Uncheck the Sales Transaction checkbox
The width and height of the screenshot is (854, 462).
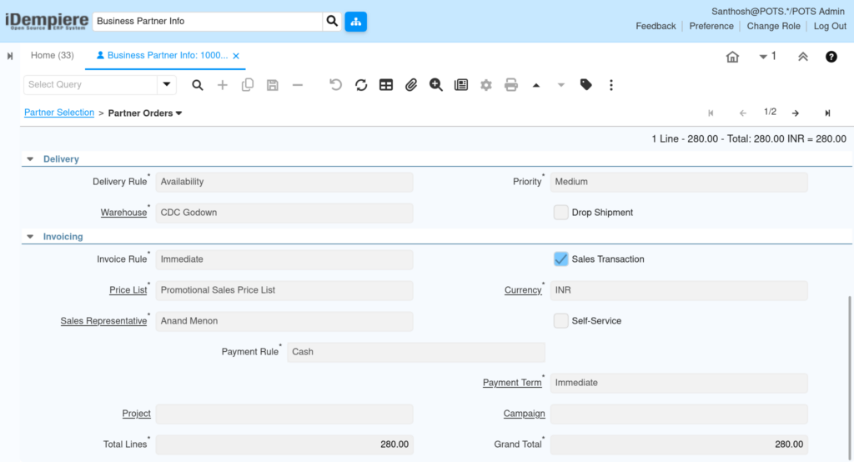coord(561,259)
